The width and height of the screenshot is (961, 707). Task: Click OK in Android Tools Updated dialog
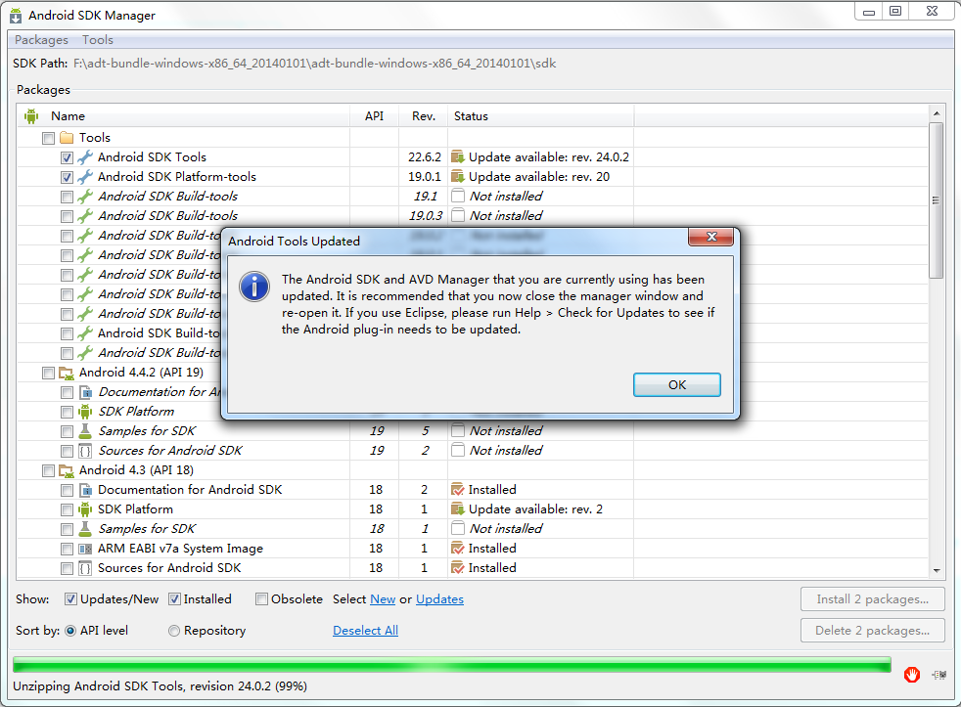[x=676, y=384]
